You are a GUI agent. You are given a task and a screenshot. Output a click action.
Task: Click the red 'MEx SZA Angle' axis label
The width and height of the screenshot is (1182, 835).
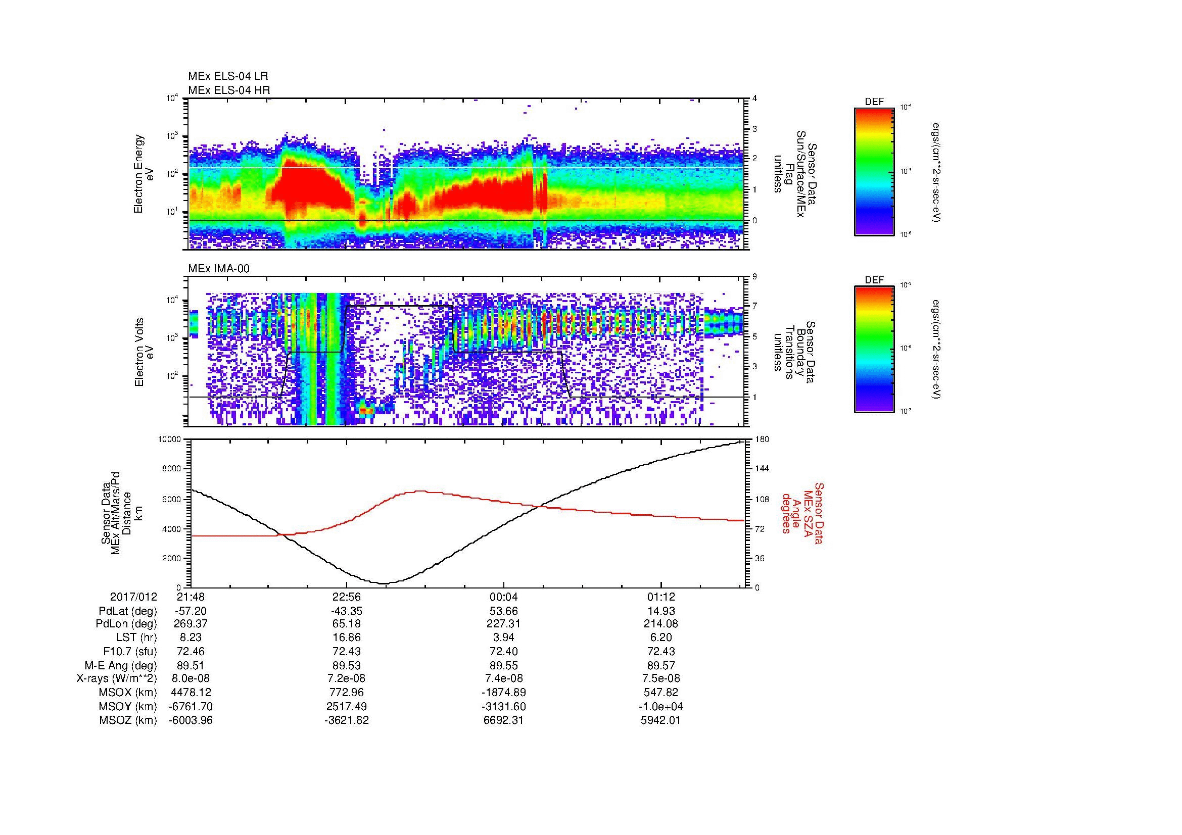tap(802, 513)
